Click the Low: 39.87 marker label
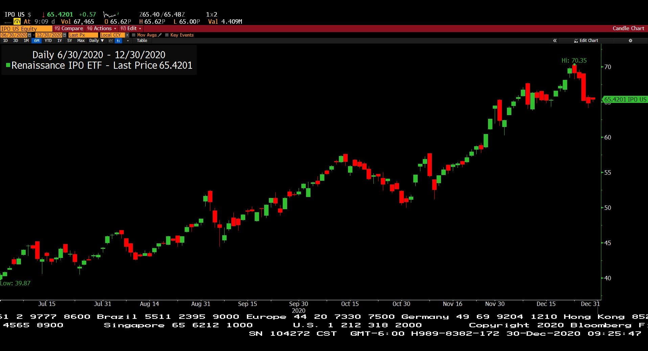The width and height of the screenshot is (648, 351). (x=15, y=283)
